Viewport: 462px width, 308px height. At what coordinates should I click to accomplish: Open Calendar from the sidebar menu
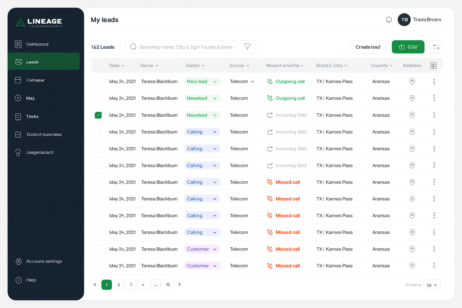35,80
